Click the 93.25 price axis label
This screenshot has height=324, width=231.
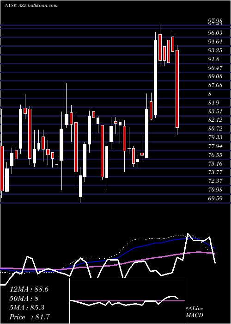215,50
